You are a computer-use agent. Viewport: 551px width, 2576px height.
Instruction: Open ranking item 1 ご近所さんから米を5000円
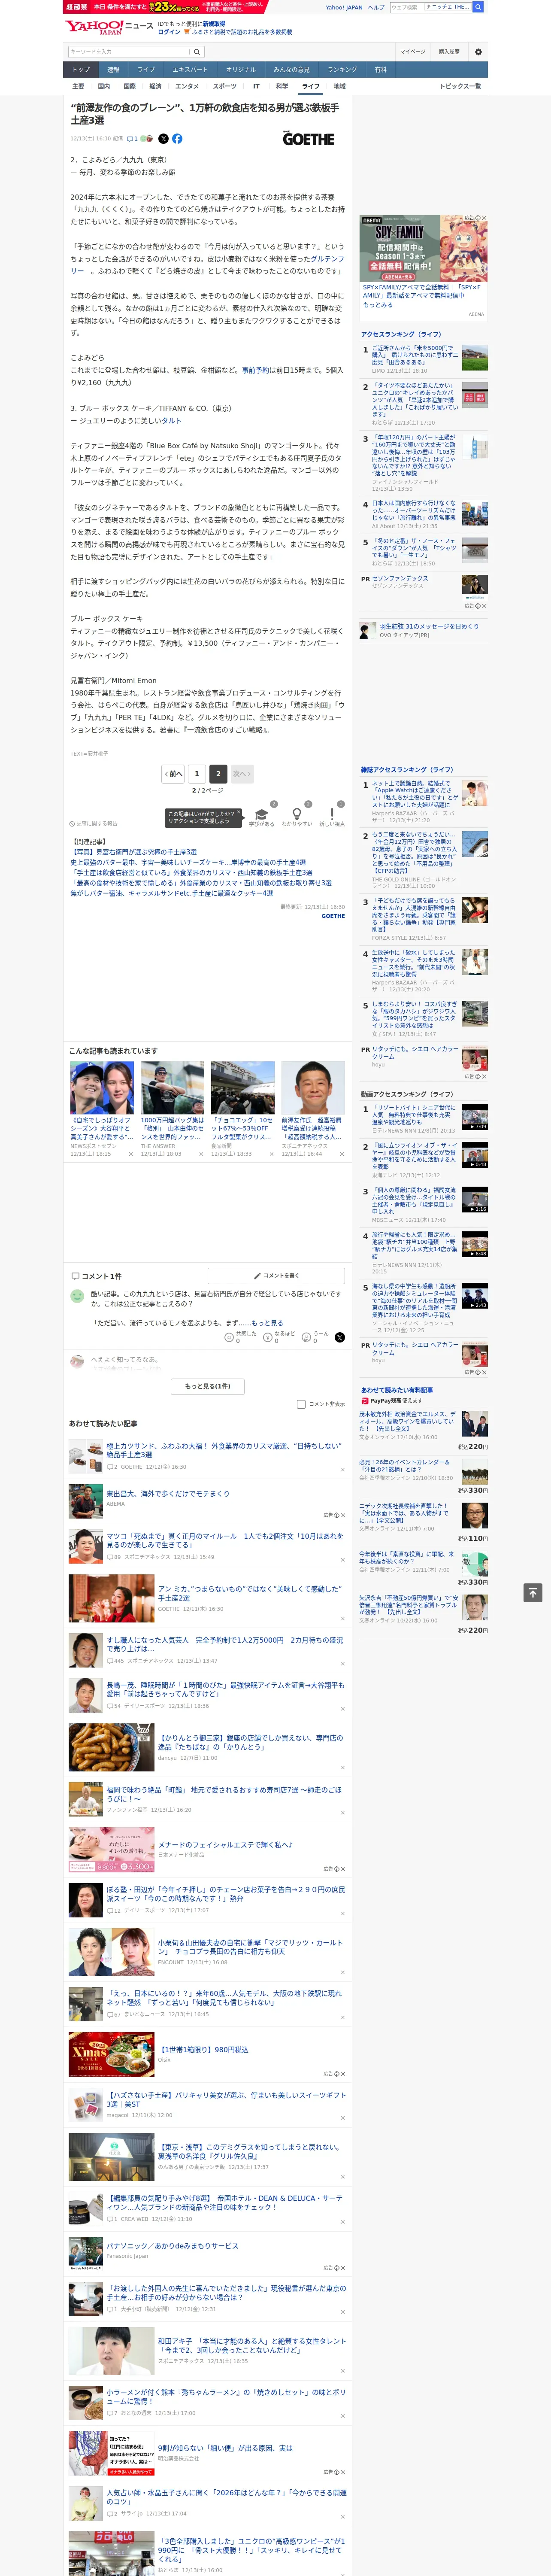(414, 356)
